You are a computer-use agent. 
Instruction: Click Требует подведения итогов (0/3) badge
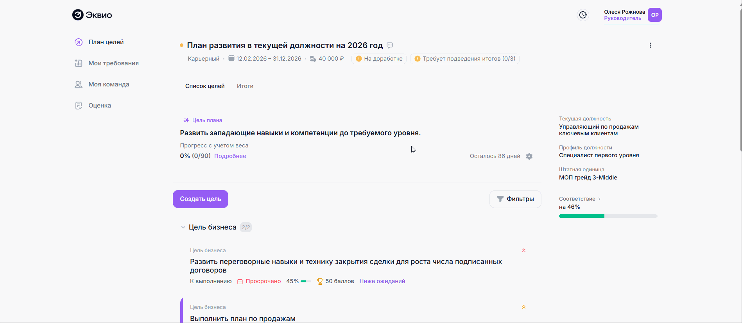(x=465, y=59)
